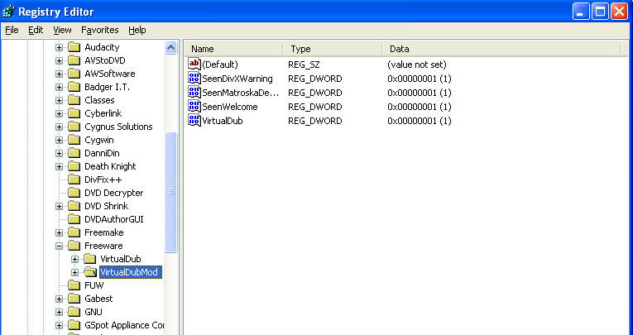Image resolution: width=633 pixels, height=335 pixels.
Task: Collapse the Freeware key
Action: [x=60, y=246]
